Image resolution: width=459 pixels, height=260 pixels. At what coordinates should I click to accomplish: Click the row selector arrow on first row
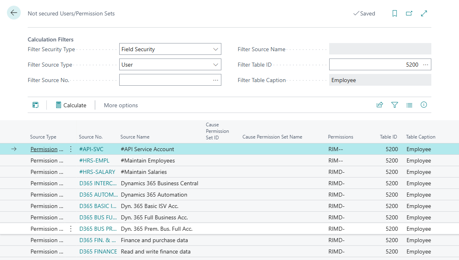pyautogui.click(x=14, y=149)
